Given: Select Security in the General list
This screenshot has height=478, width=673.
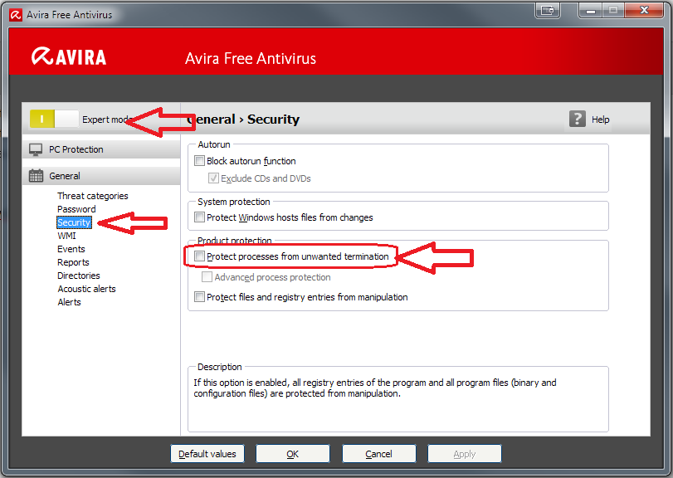Looking at the screenshot, I should [x=74, y=222].
